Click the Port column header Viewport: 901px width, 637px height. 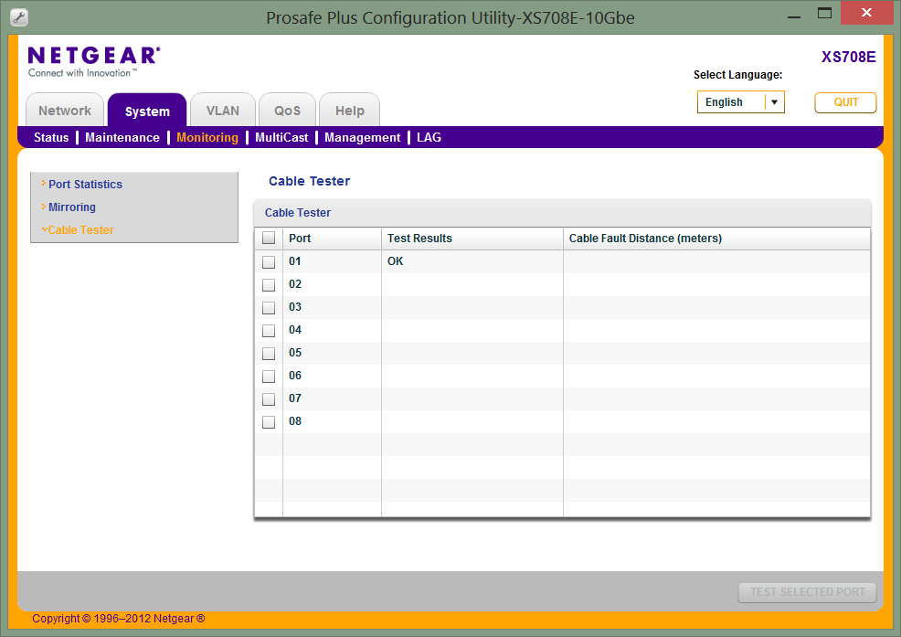point(332,239)
